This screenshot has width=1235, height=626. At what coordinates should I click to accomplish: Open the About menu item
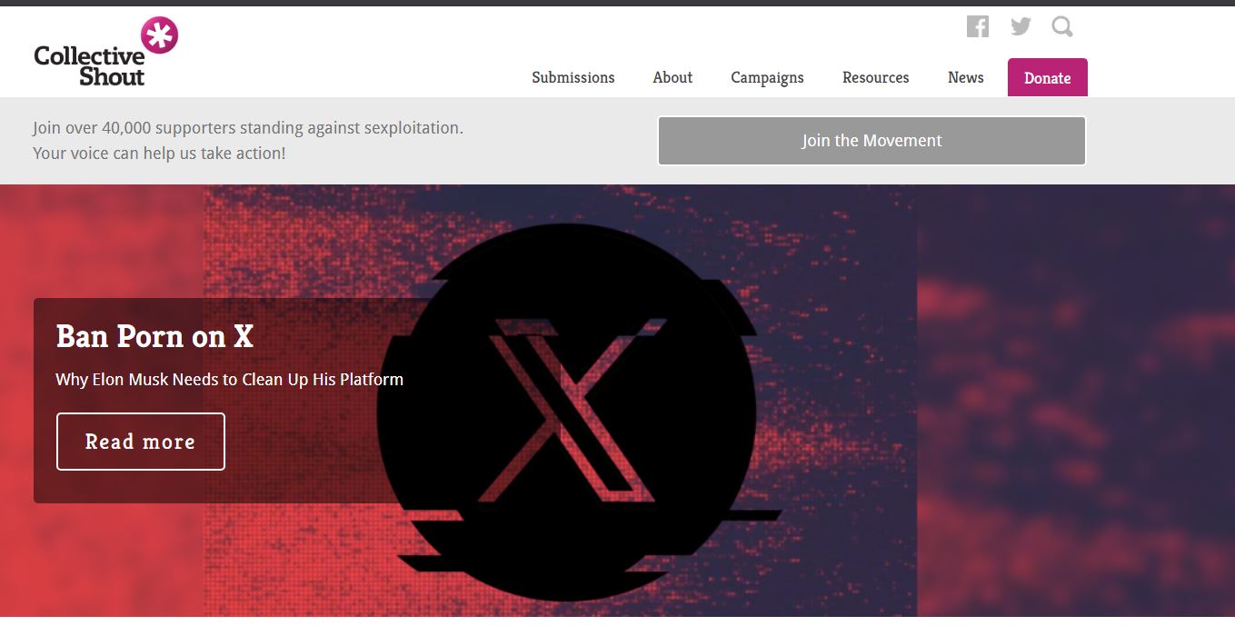[x=672, y=77]
